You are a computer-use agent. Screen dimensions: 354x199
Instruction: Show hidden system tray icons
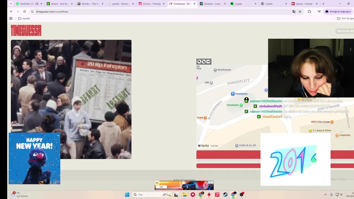325,195
